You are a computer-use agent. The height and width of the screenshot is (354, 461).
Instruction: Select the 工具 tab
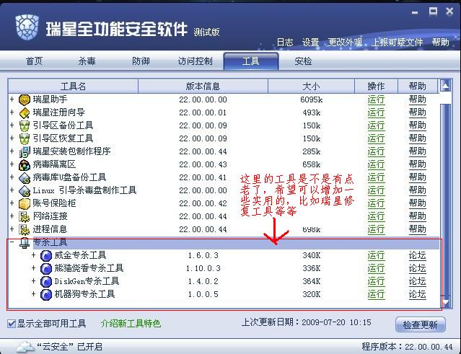click(251, 61)
